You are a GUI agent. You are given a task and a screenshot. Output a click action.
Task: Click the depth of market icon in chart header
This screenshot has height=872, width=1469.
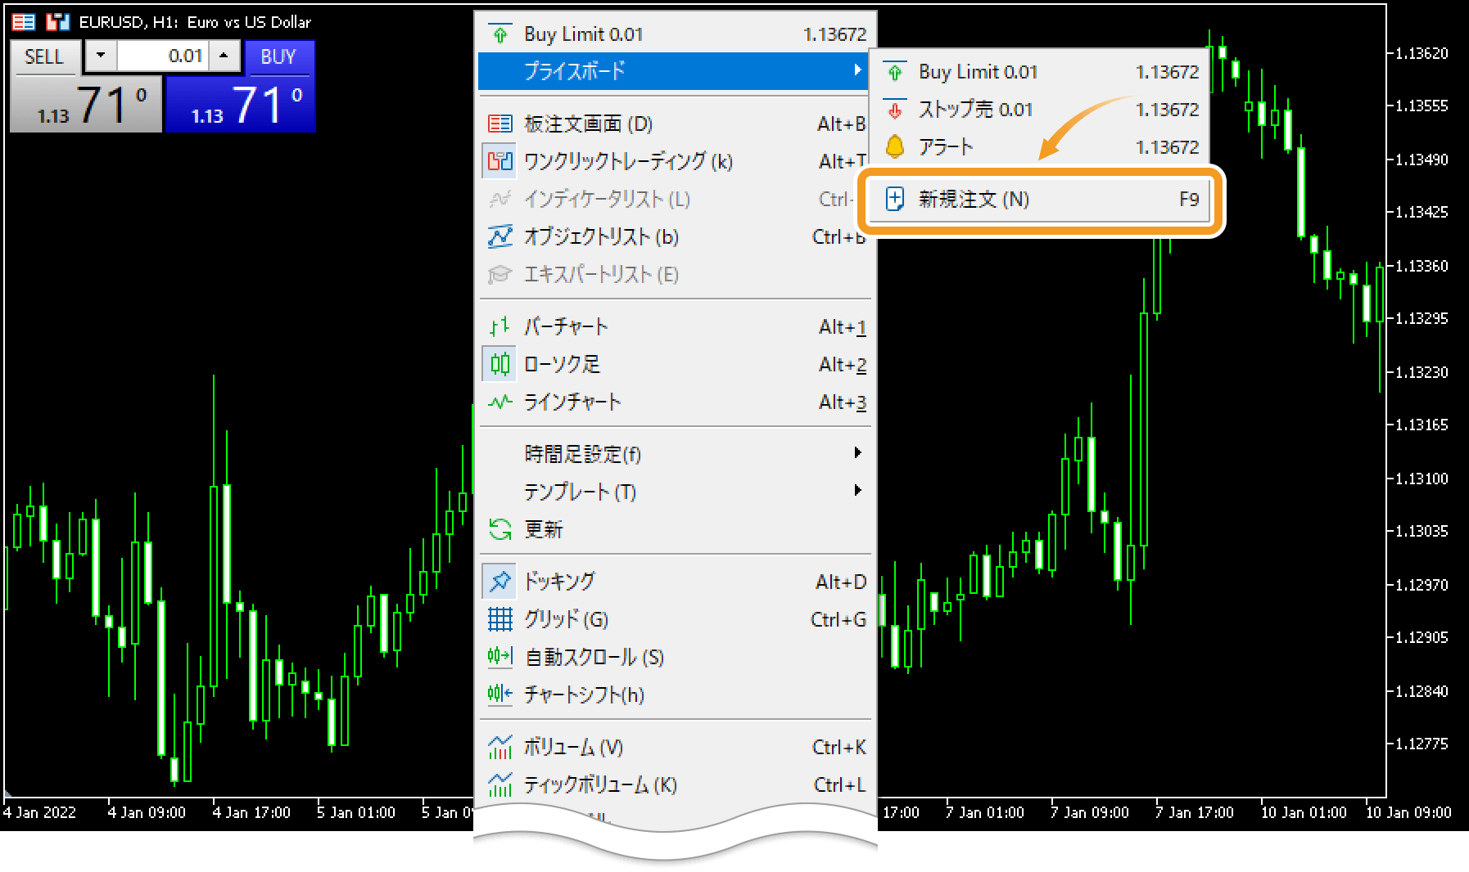click(x=24, y=22)
